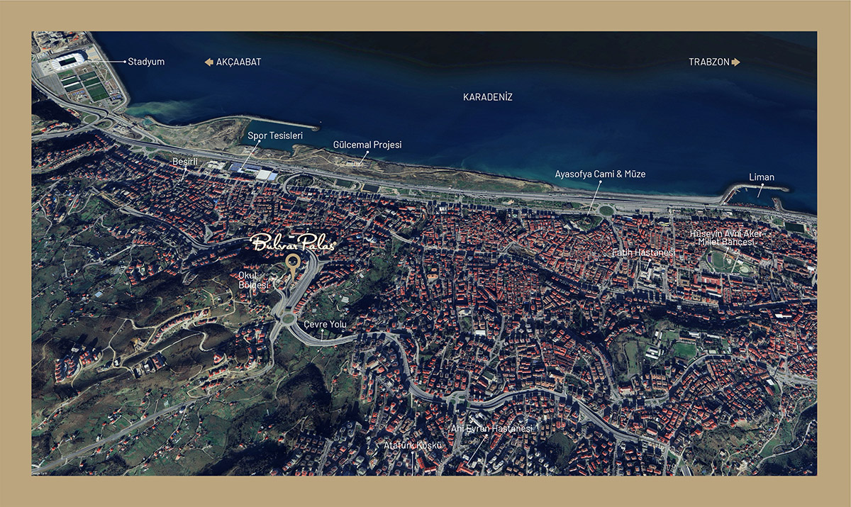Select the Ayasofya Cami & Müze label
This screenshot has height=507, width=851.
click(x=600, y=174)
